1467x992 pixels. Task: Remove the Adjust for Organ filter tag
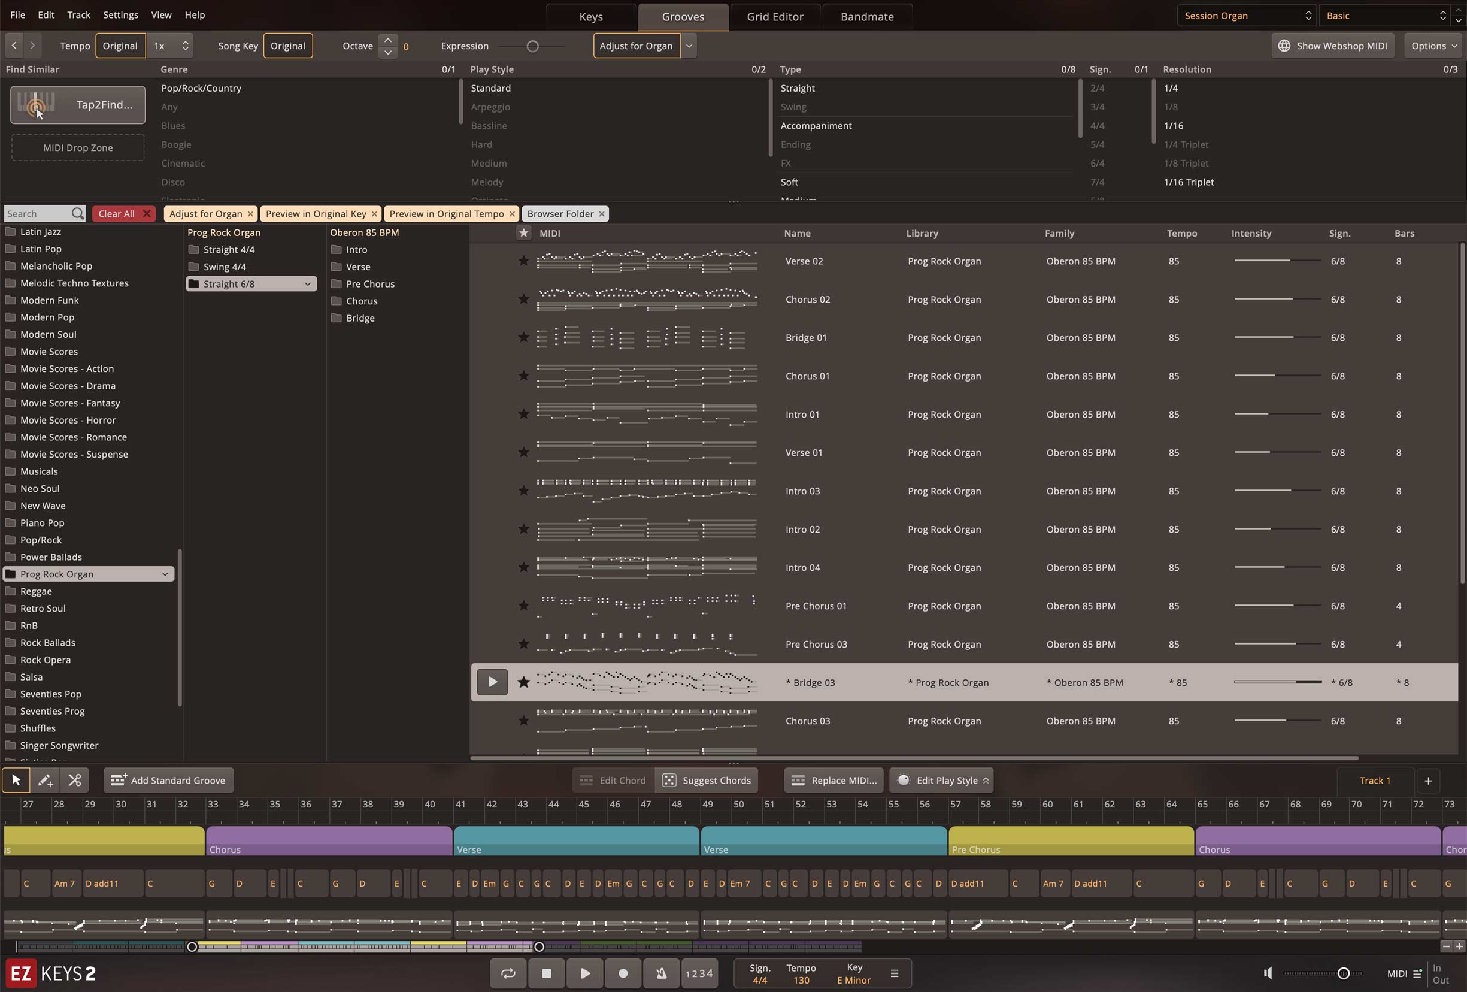[x=251, y=213]
